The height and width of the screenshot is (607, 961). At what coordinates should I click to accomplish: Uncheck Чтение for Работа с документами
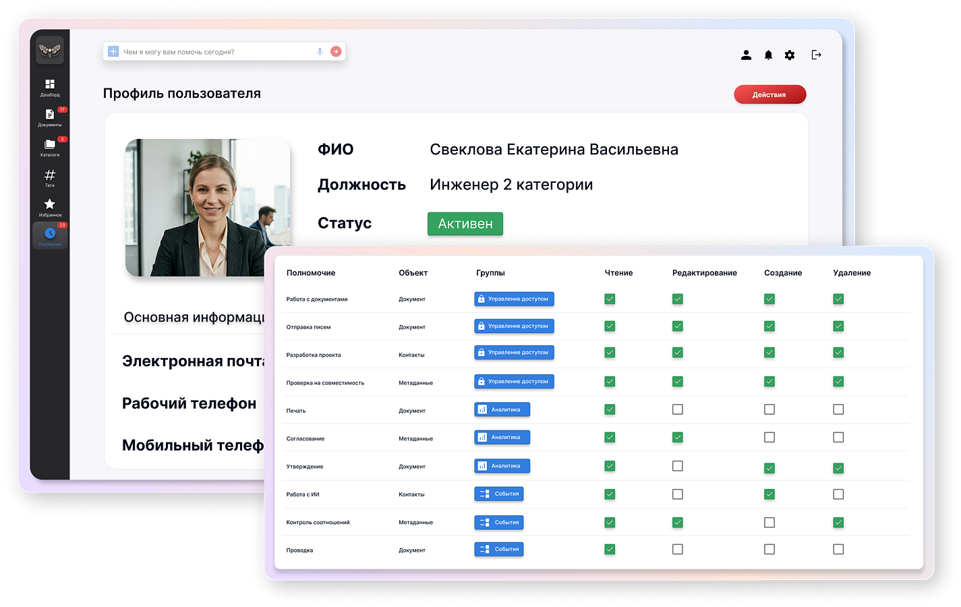coord(610,299)
